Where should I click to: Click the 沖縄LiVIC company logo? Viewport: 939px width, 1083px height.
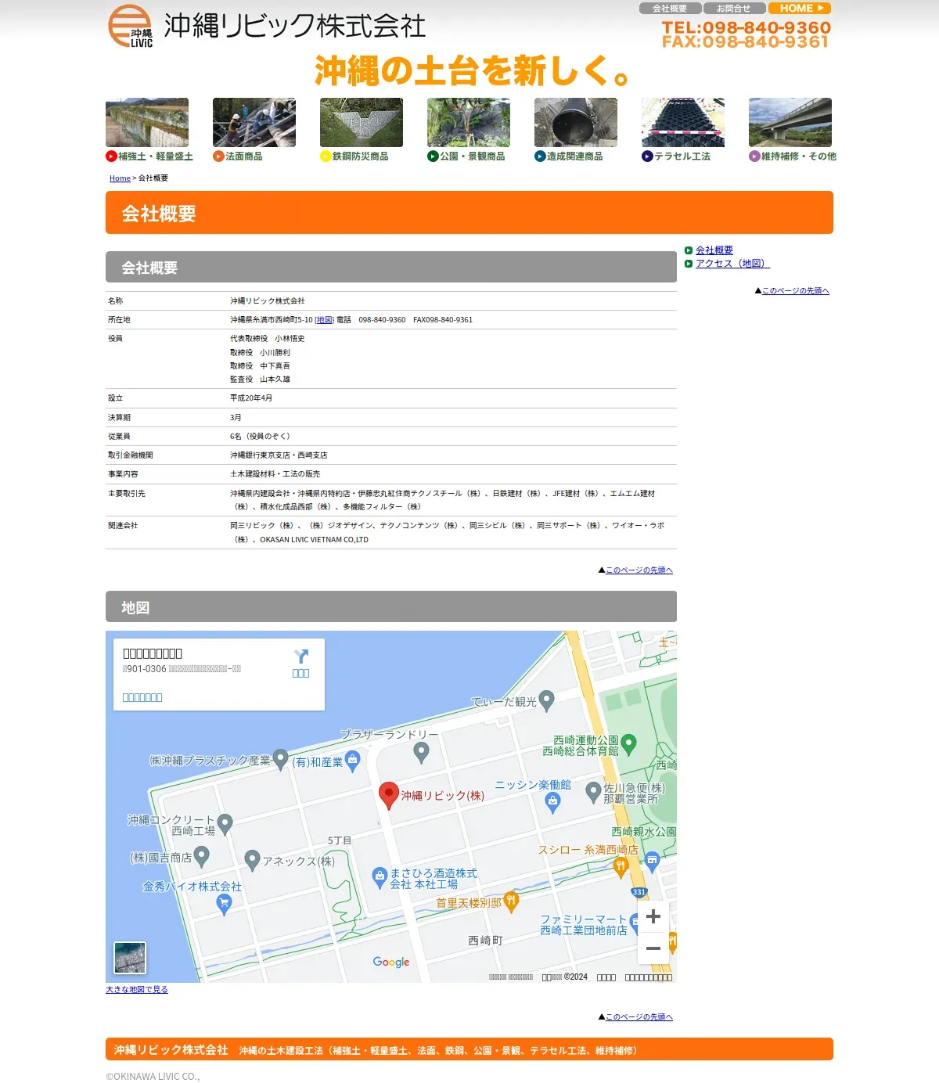[130, 26]
